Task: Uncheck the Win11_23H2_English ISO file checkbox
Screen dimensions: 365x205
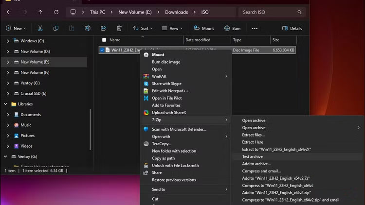Action: coord(102,50)
